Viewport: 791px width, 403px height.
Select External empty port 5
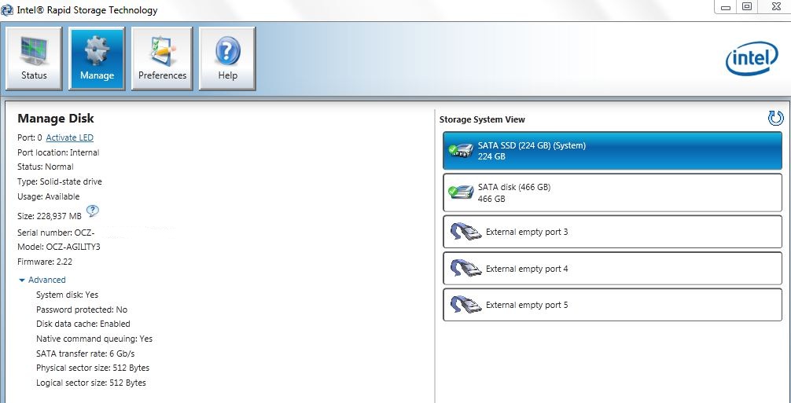click(x=613, y=305)
